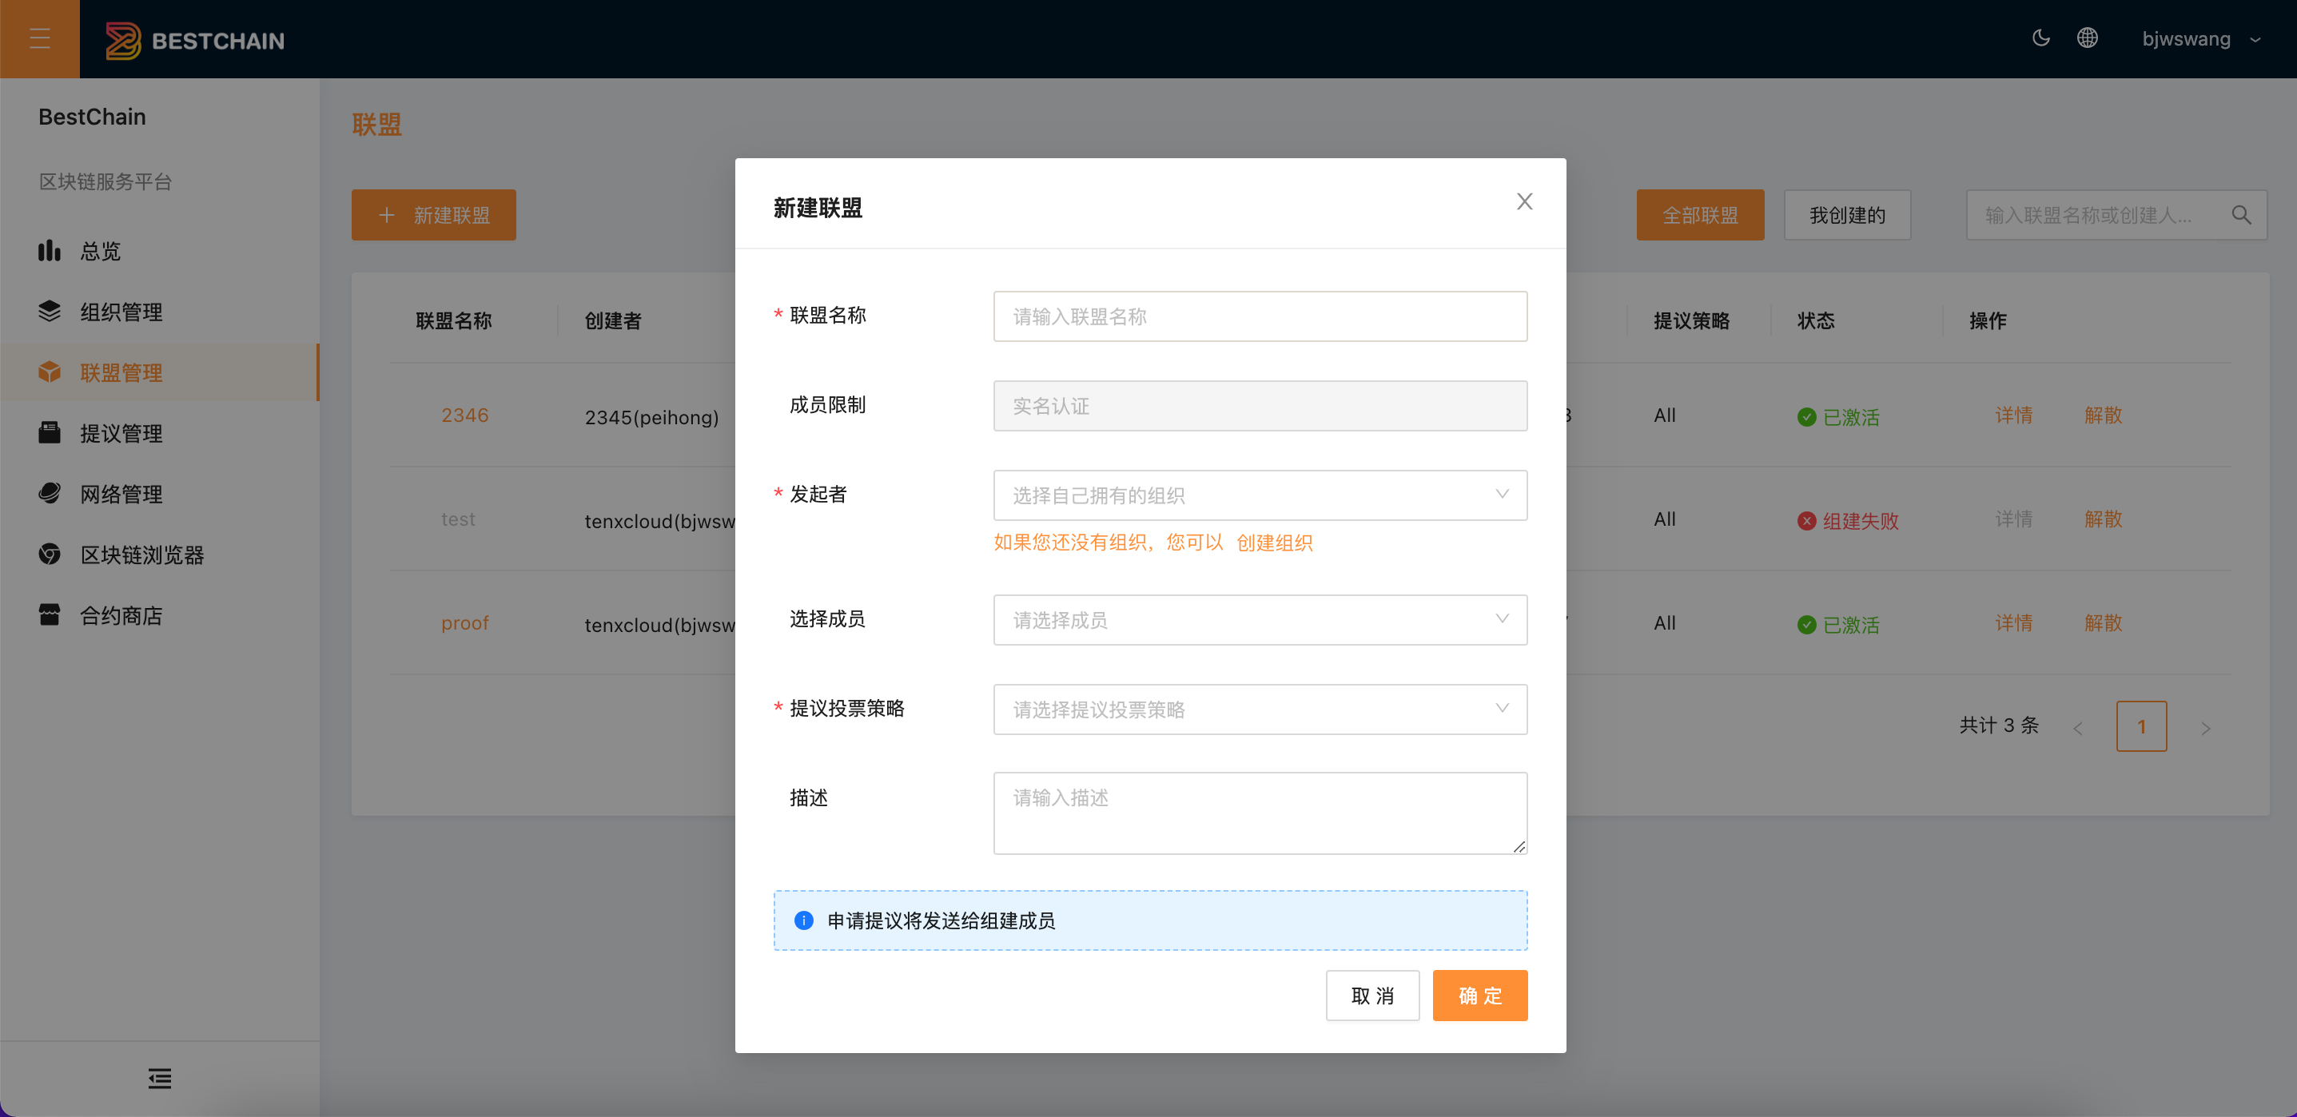
Task: Open 联盟管理 in sidebar
Action: 160,372
